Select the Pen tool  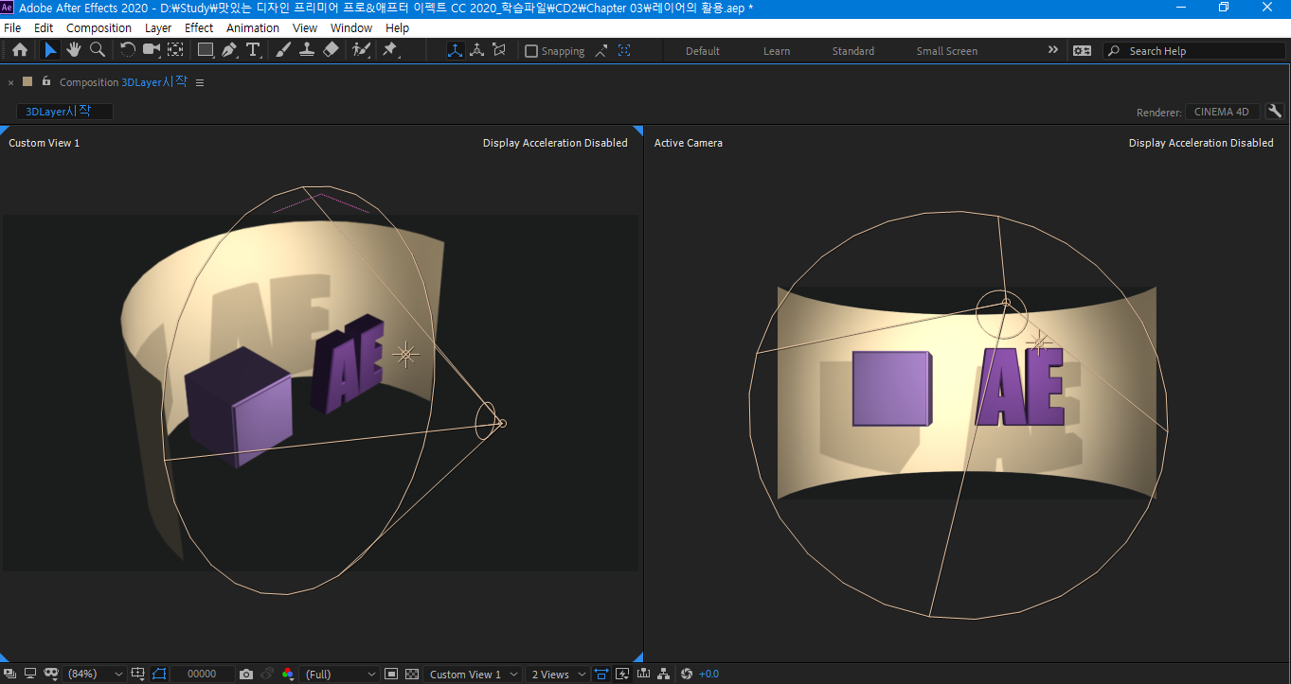pyautogui.click(x=229, y=50)
